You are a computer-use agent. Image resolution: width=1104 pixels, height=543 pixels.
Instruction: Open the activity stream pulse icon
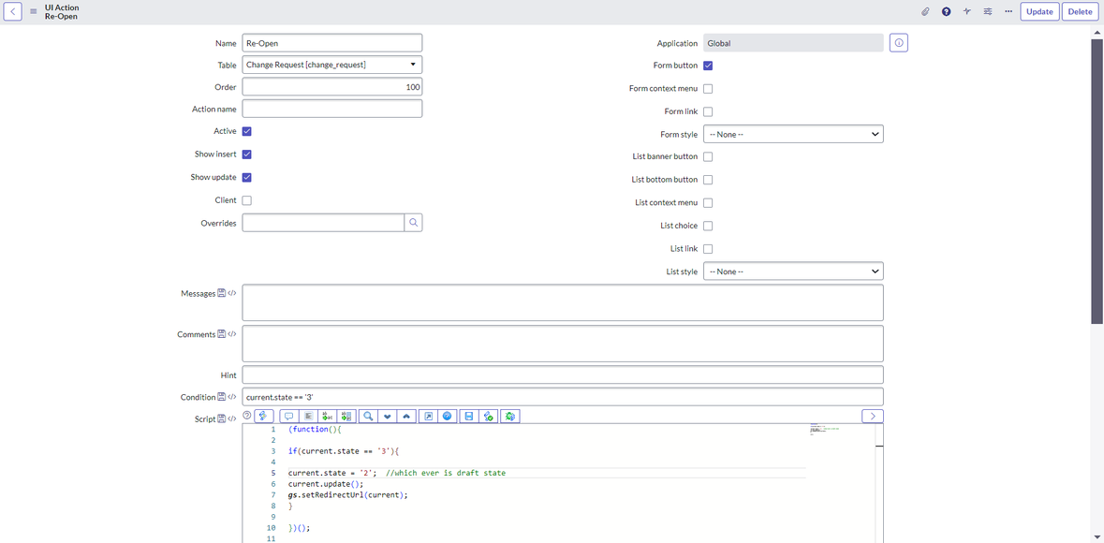966,11
